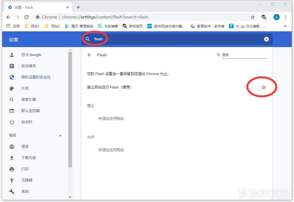
Task: Open a new tab with plus button
Action: click(78, 7)
